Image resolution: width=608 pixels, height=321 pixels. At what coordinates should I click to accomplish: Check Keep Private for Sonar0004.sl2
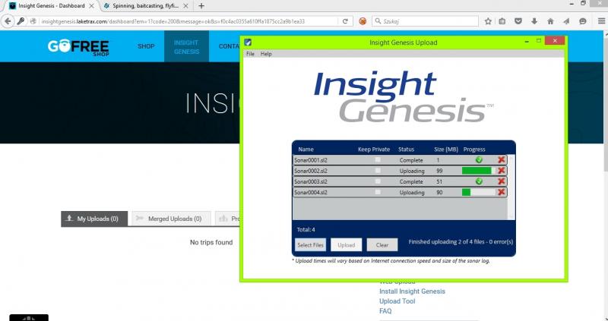[x=378, y=192]
